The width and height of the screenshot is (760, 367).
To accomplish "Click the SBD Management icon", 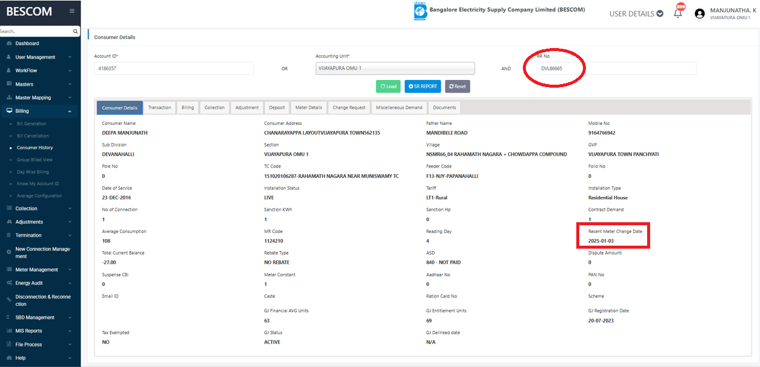I will (x=9, y=317).
